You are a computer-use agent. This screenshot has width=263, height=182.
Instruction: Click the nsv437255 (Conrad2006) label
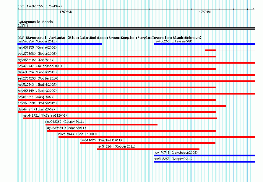coord(37,47)
